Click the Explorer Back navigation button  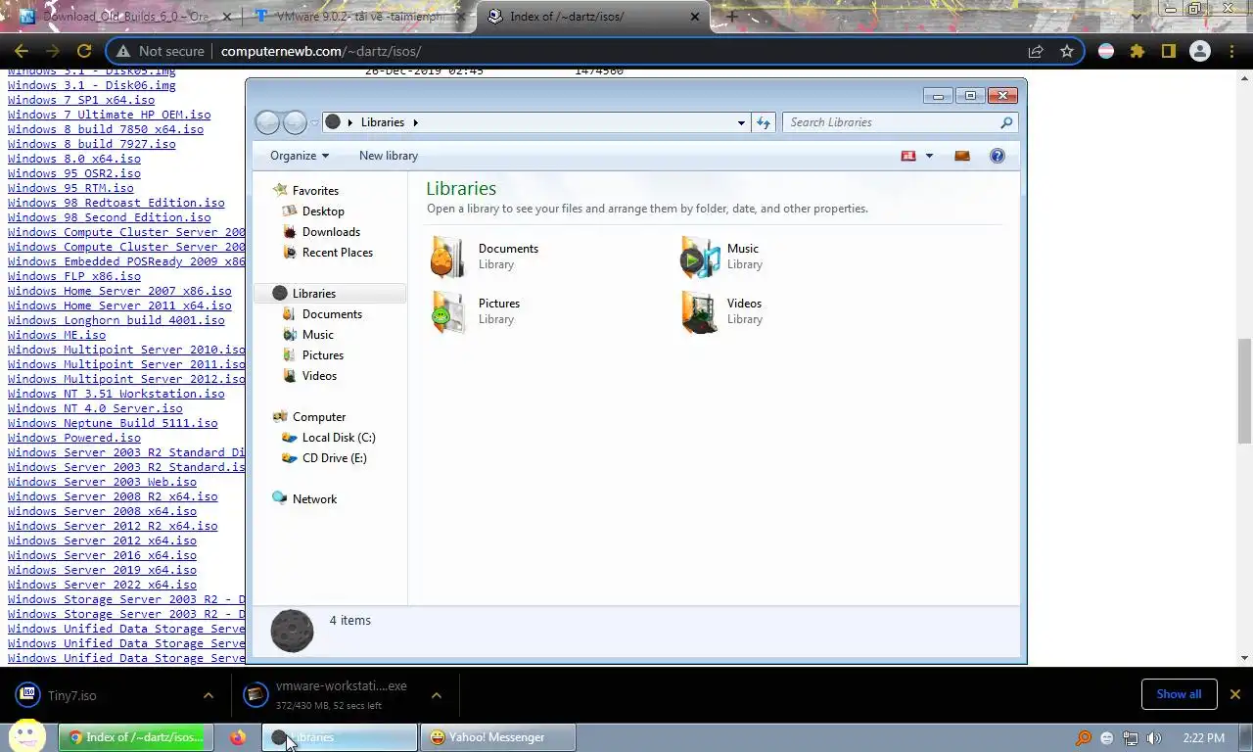click(267, 122)
